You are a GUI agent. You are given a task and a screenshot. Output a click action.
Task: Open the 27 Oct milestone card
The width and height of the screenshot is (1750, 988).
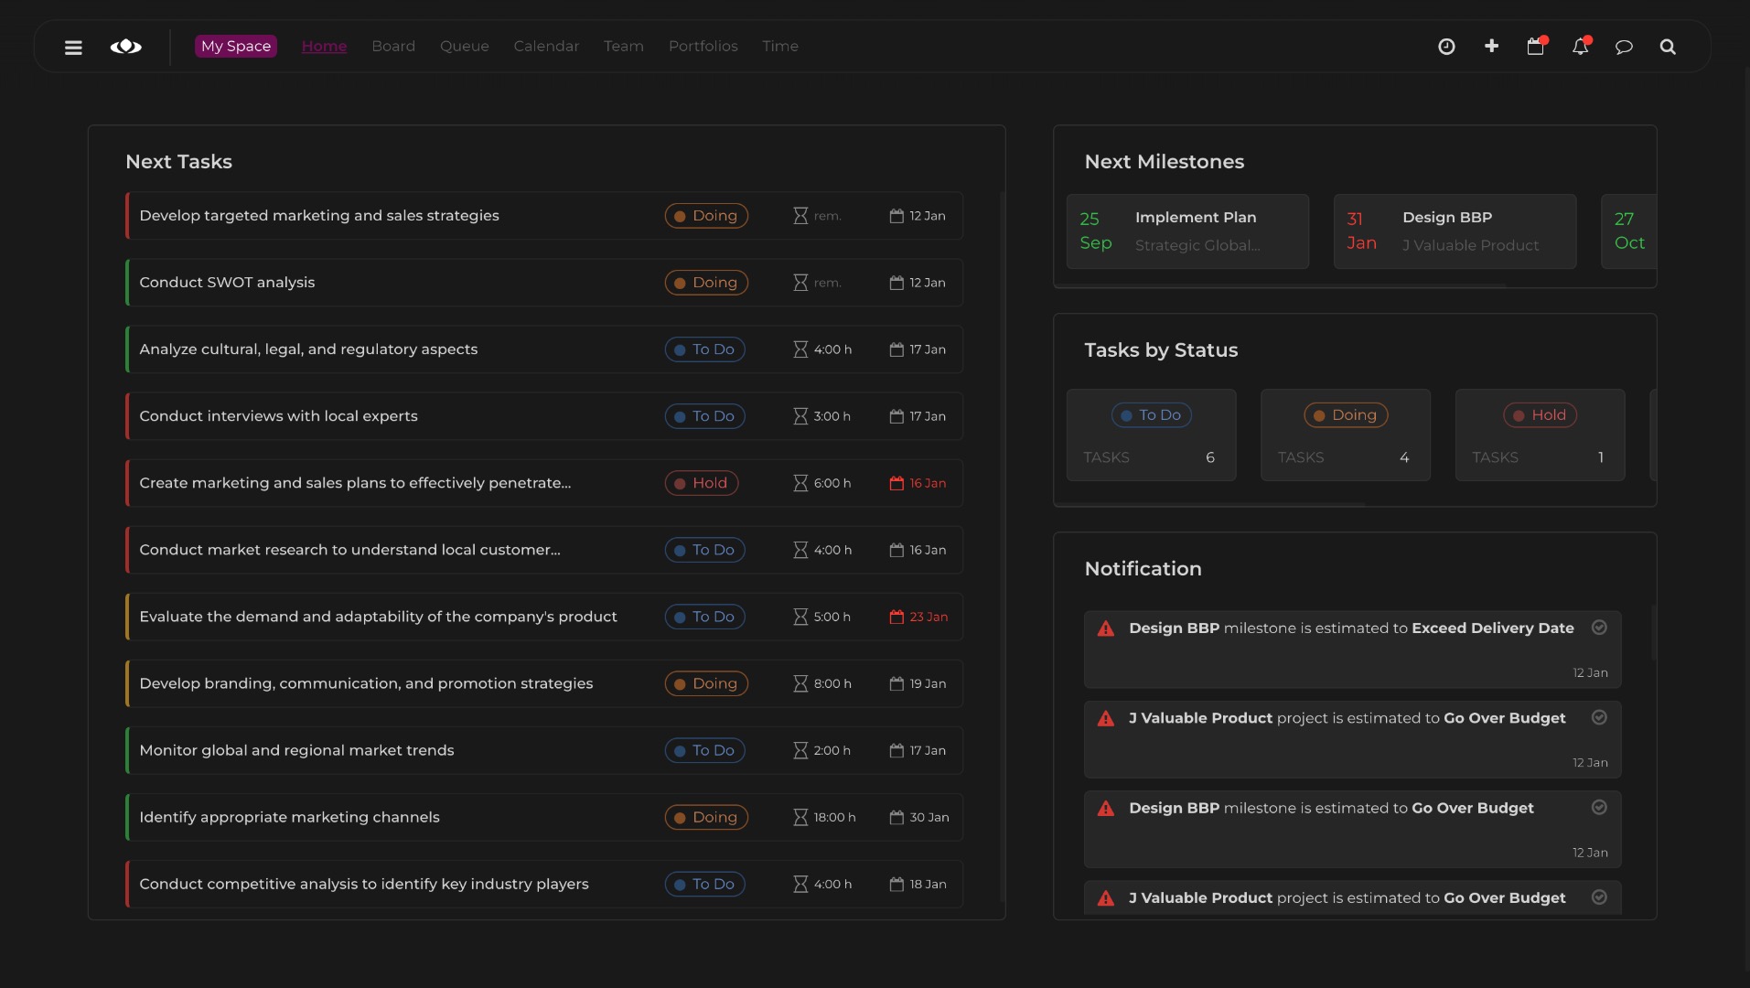point(1629,231)
